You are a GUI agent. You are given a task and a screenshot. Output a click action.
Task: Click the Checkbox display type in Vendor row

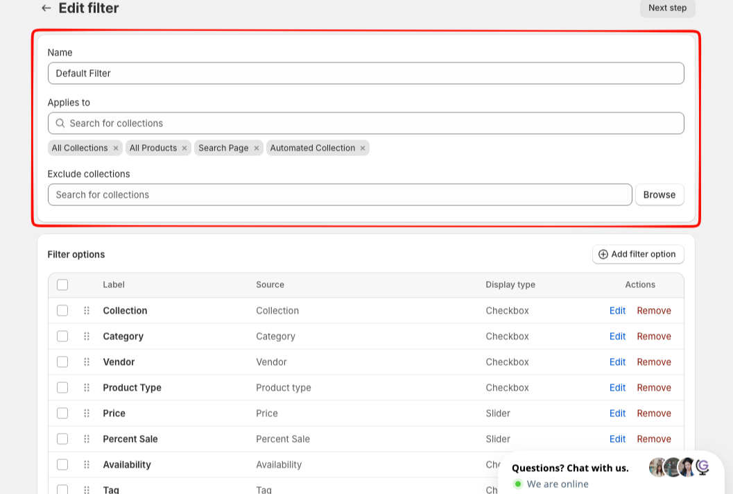(x=507, y=362)
